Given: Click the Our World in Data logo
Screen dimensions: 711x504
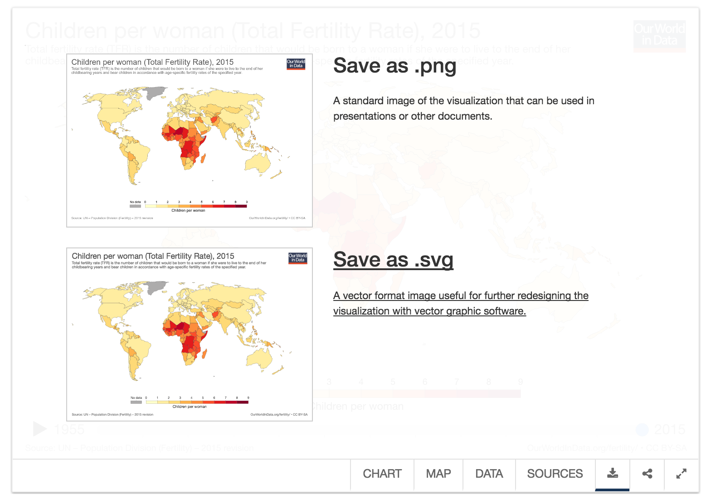Looking at the screenshot, I should [659, 36].
